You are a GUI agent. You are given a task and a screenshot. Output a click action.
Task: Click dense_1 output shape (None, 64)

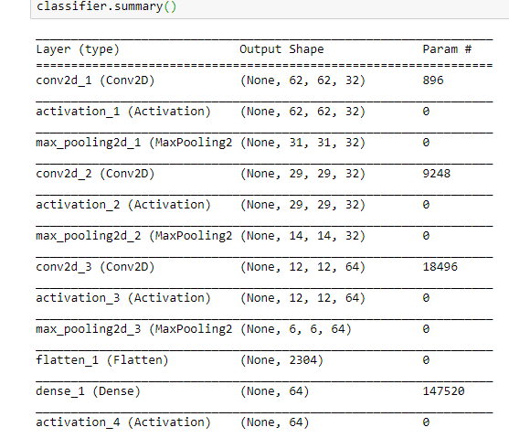tap(275, 391)
